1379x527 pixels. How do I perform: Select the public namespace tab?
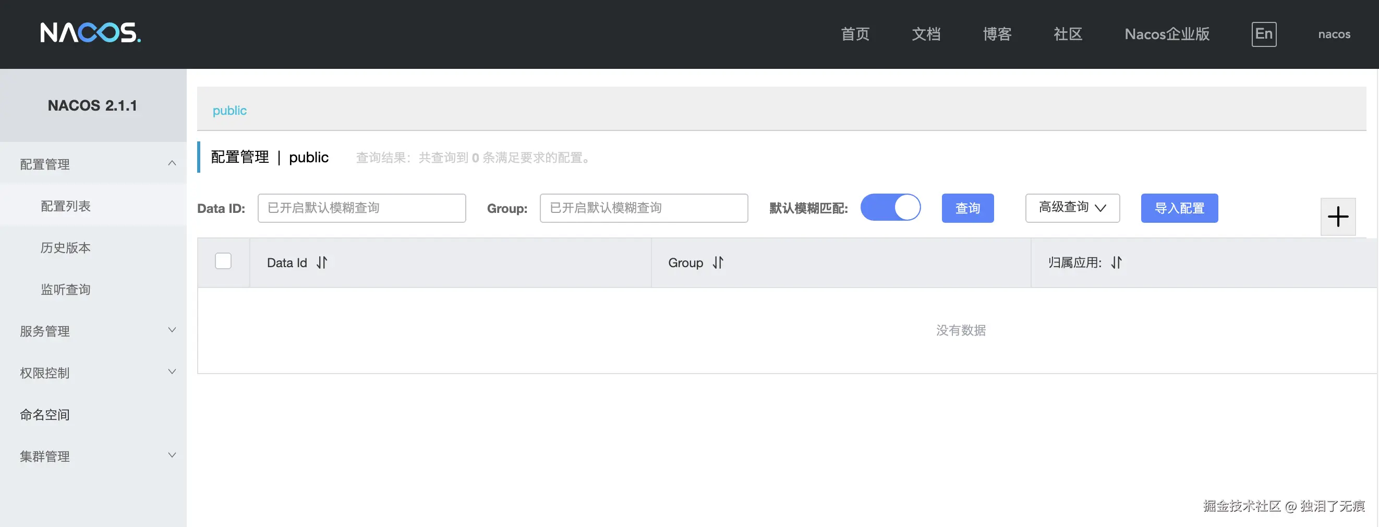229,110
